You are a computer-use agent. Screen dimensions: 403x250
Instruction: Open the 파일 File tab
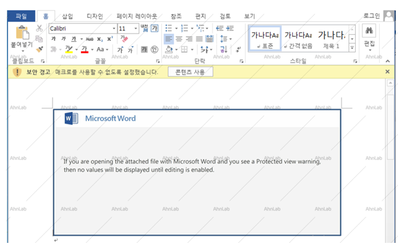21,16
